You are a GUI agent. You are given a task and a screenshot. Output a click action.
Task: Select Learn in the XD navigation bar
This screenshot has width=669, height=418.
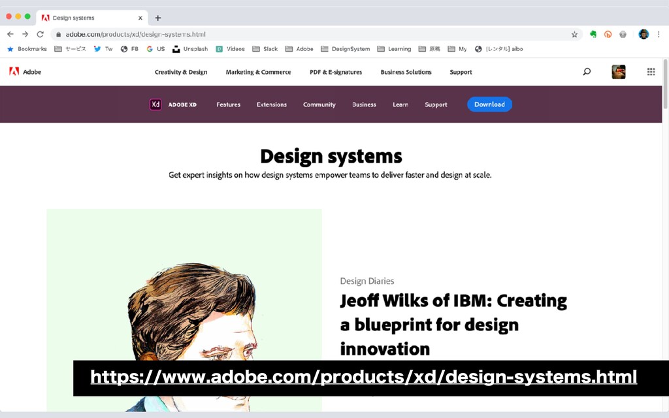400,104
